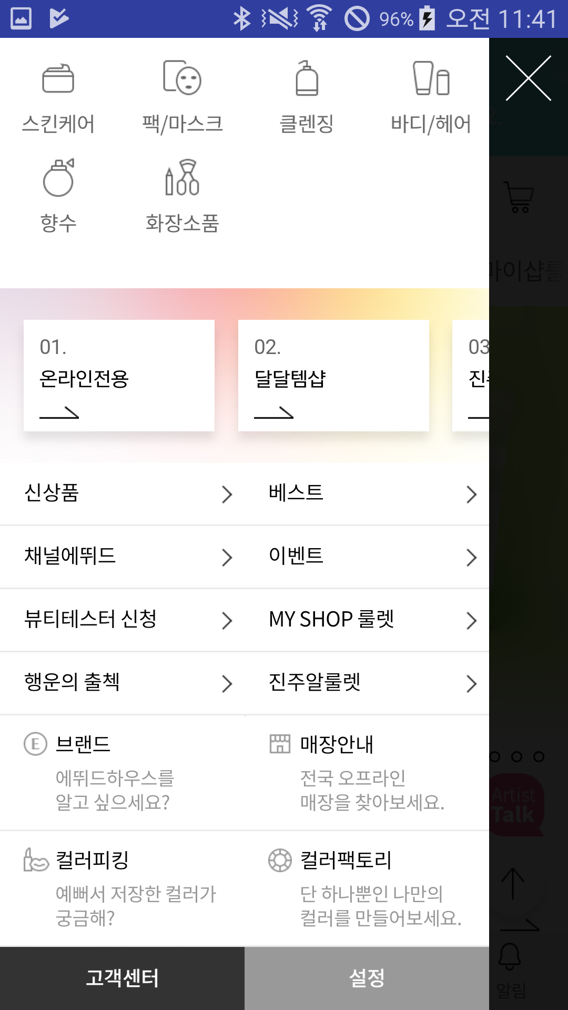Select the 향수 perfume bottle icon
Viewport: 568px width, 1010px height.
58,178
